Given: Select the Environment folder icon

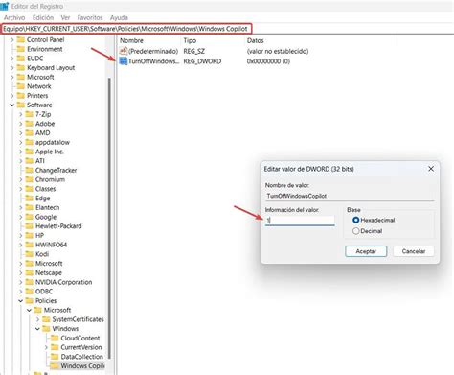Looking at the screenshot, I should point(21,49).
